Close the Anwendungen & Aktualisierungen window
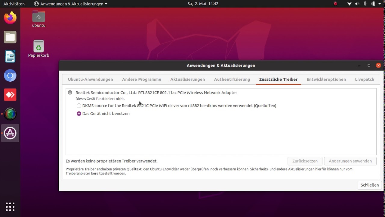The width and height of the screenshot is (385, 217). tap(378, 65)
